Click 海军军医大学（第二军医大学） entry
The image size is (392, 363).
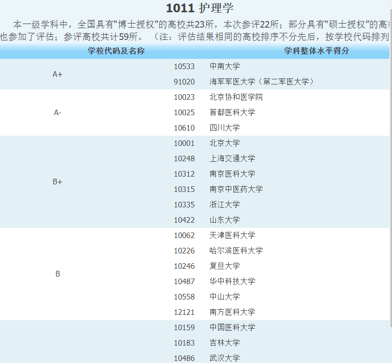[x=262, y=82]
